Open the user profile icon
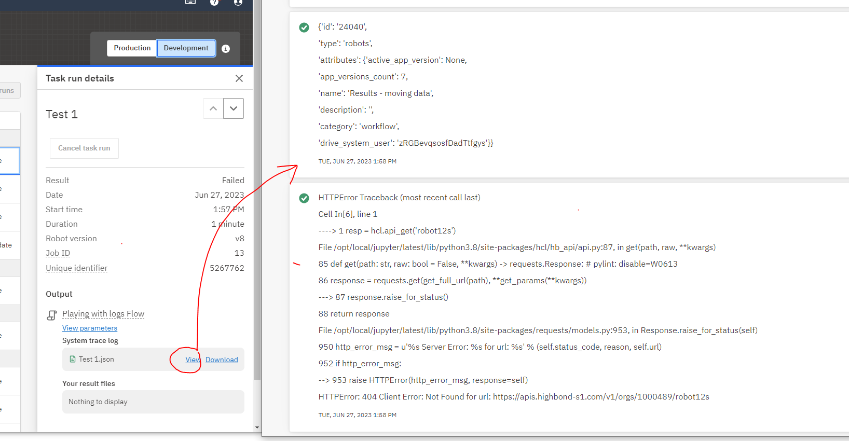 tap(238, 2)
